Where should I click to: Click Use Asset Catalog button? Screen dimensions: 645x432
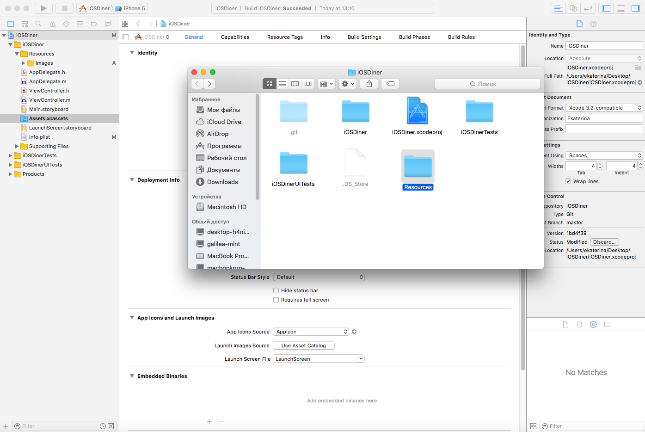tap(304, 346)
